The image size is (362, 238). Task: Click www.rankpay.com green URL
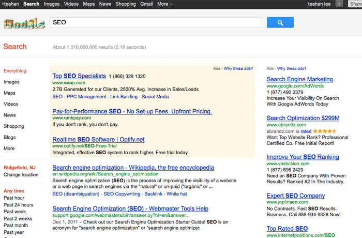(x=71, y=118)
